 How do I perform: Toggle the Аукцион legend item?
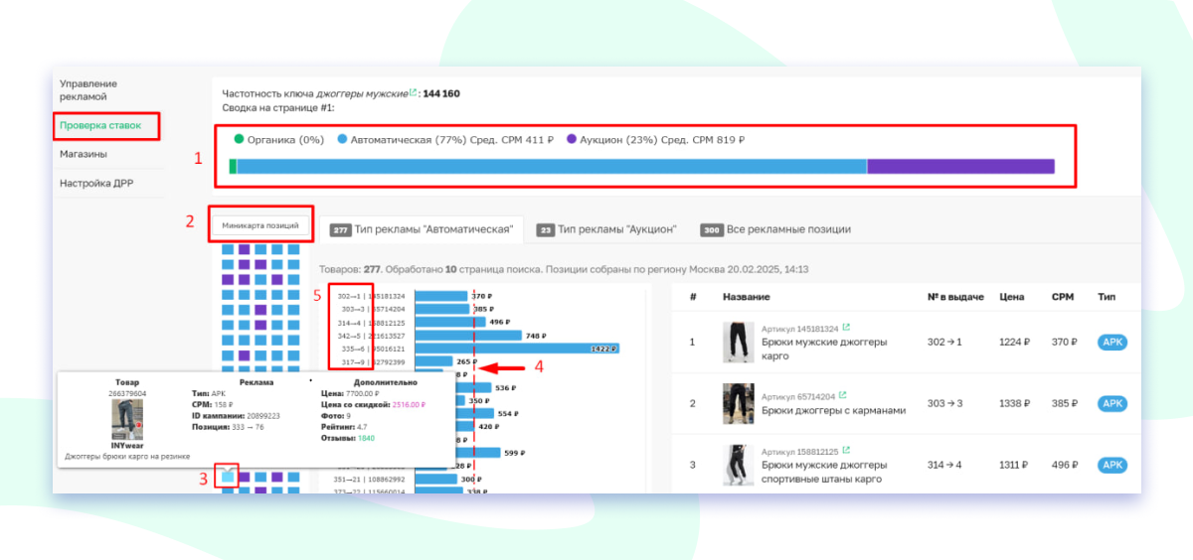click(655, 140)
